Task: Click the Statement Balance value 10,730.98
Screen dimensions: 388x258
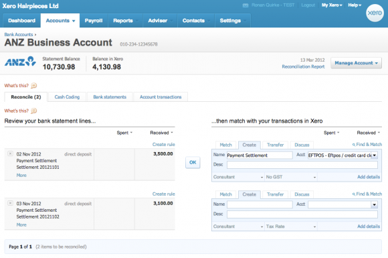Action: click(59, 67)
